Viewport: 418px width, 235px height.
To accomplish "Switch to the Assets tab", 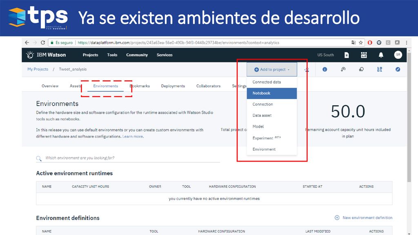I will [76, 86].
